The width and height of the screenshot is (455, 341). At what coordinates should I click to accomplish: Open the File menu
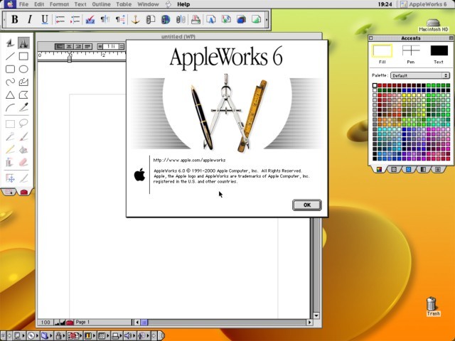tap(23, 4)
